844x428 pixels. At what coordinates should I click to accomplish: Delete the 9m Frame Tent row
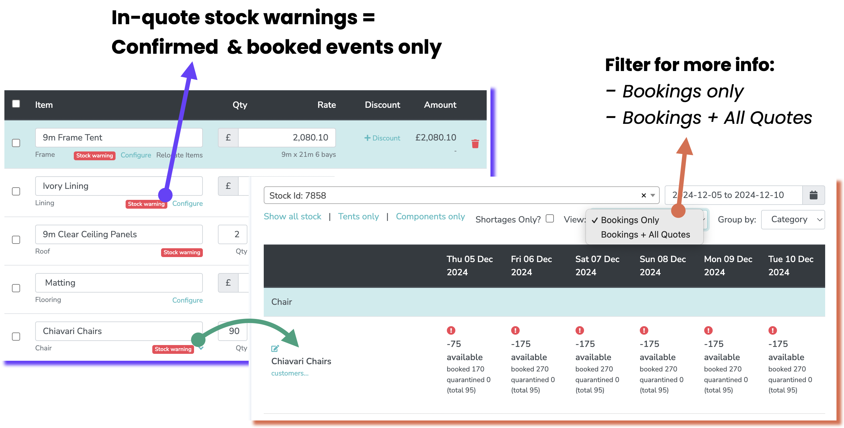[475, 144]
